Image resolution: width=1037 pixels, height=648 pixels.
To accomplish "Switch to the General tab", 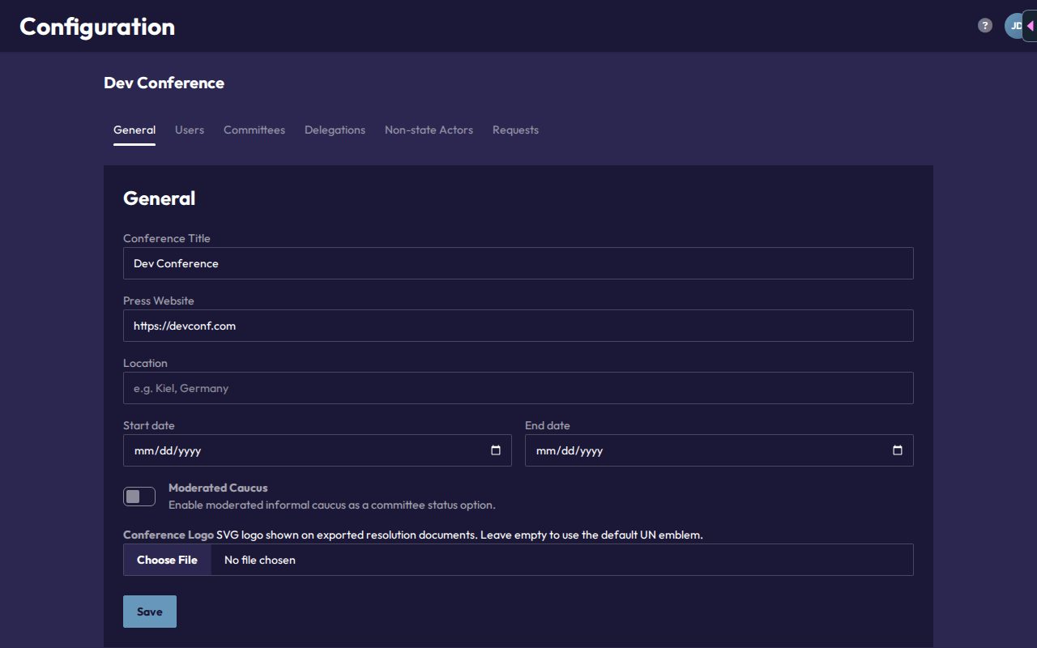I will [x=134, y=130].
